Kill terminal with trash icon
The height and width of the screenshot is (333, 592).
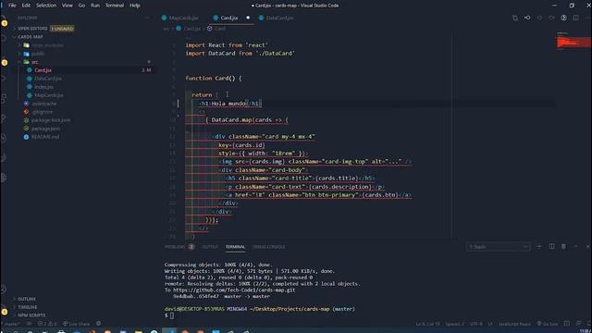coord(563,247)
